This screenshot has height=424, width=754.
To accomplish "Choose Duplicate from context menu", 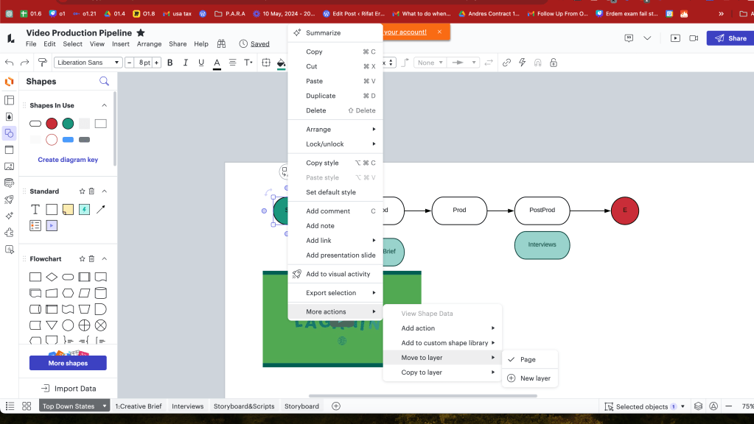I will (x=335, y=96).
